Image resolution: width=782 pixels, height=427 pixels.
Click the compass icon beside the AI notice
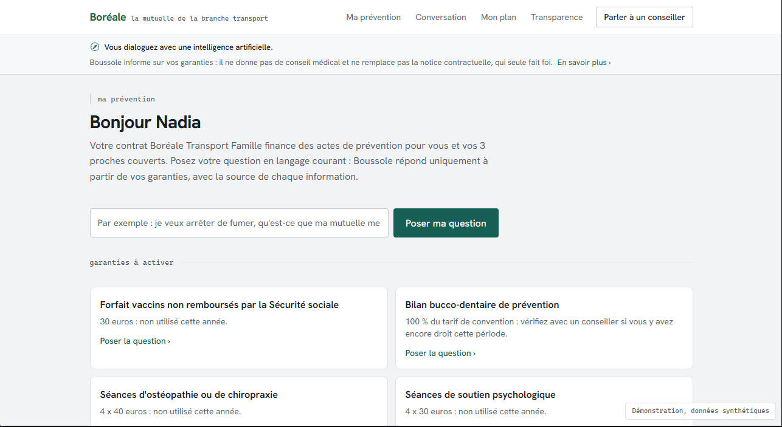pyautogui.click(x=95, y=47)
